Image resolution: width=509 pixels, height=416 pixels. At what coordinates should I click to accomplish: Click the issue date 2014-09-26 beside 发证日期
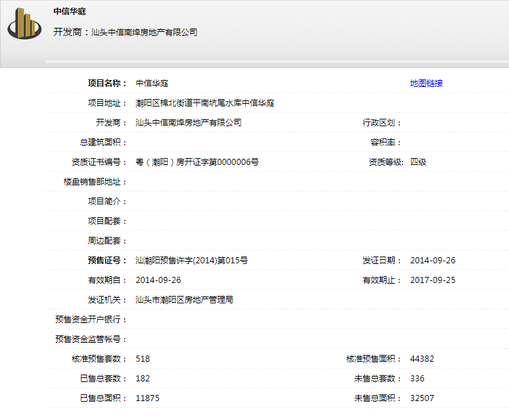pyautogui.click(x=433, y=261)
